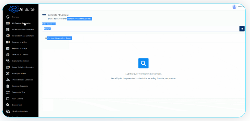The image size is (250, 121).
Task: Click the AI Content Generator keyboard icon
Action: (8, 23)
